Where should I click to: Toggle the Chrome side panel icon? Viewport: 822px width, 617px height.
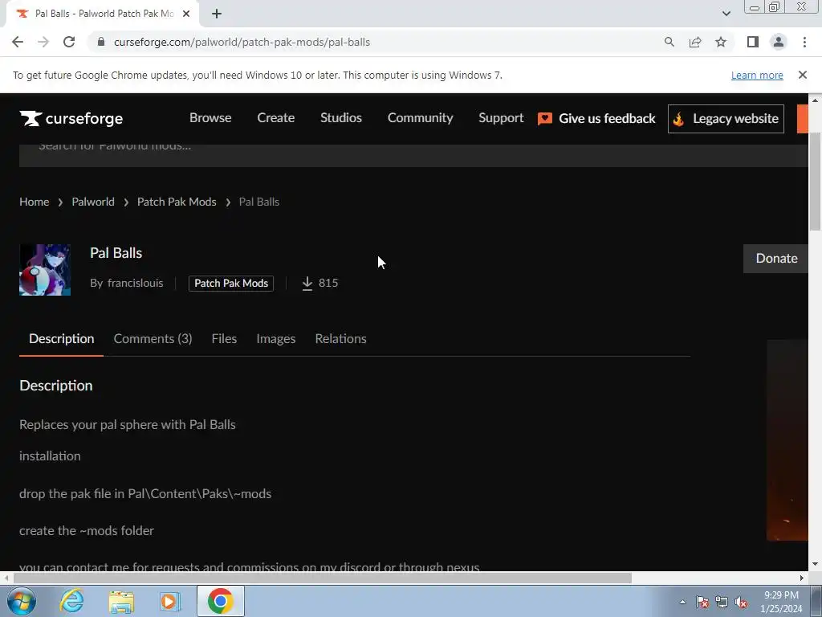click(x=753, y=42)
